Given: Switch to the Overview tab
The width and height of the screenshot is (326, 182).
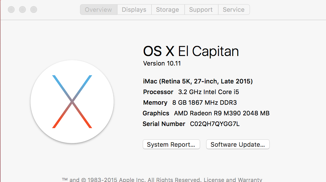Looking at the screenshot, I should 99,10.
